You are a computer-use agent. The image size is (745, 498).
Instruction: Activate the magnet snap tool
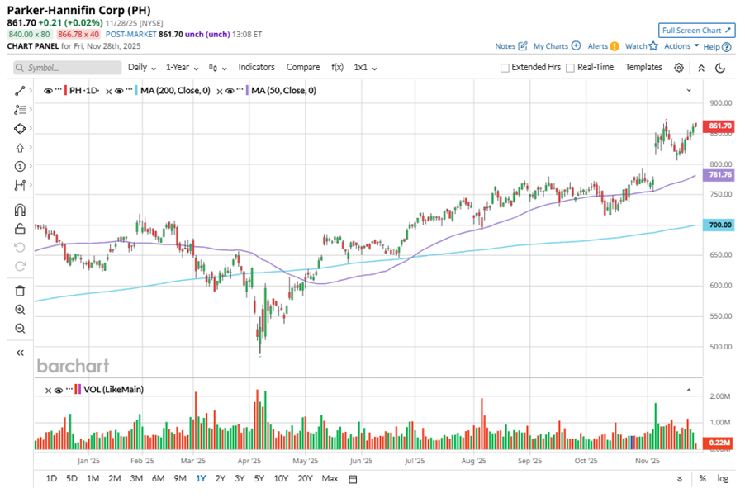tap(20, 209)
